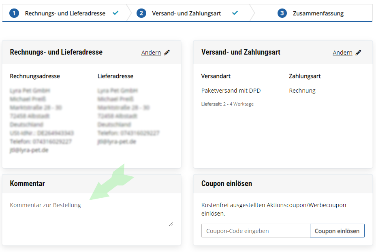Focus the Coupon-Code eingeben field
This screenshot has width=376, height=252.
(256, 231)
